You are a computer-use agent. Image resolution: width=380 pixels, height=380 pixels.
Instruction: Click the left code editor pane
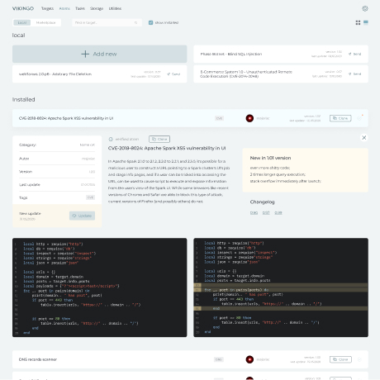click(x=99, y=287)
